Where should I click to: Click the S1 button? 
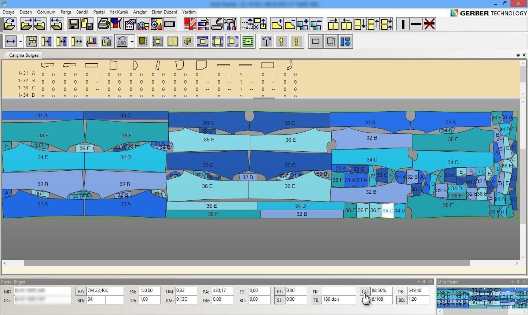coord(280,300)
